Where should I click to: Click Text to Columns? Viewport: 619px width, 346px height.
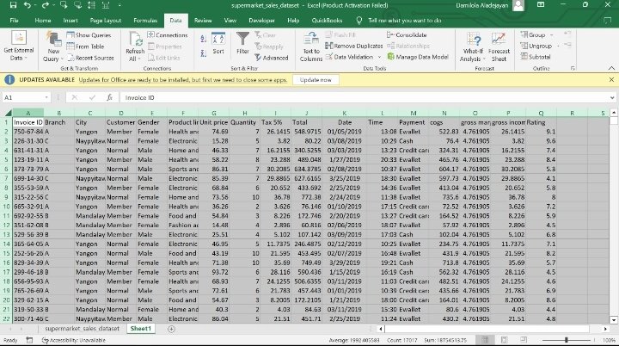pyautogui.click(x=311, y=46)
